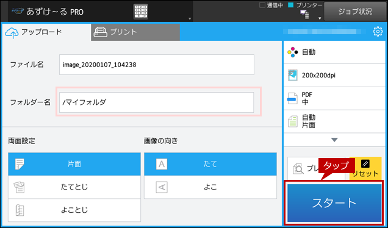The image size is (388, 228).
Task: Open the 自動 片面 original setting
Action: tap(334, 121)
